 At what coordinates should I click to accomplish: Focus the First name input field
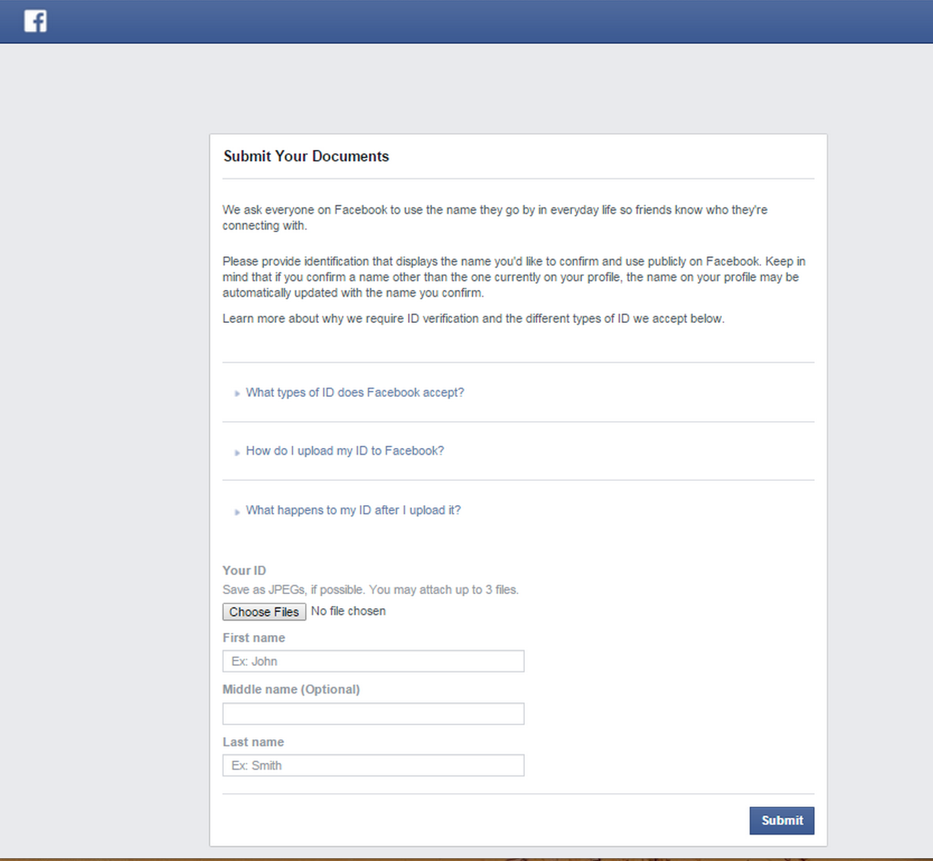pyautogui.click(x=373, y=661)
